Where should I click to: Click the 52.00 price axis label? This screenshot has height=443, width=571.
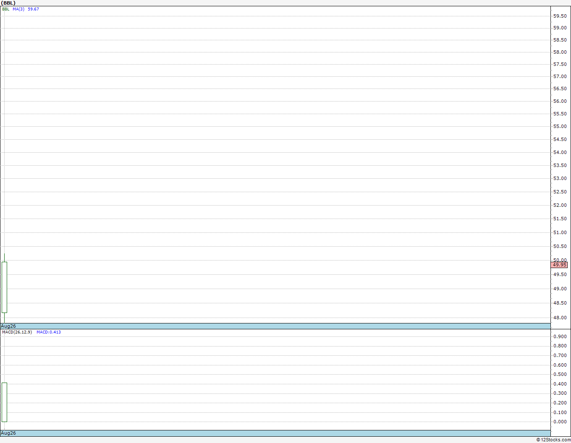coord(560,205)
